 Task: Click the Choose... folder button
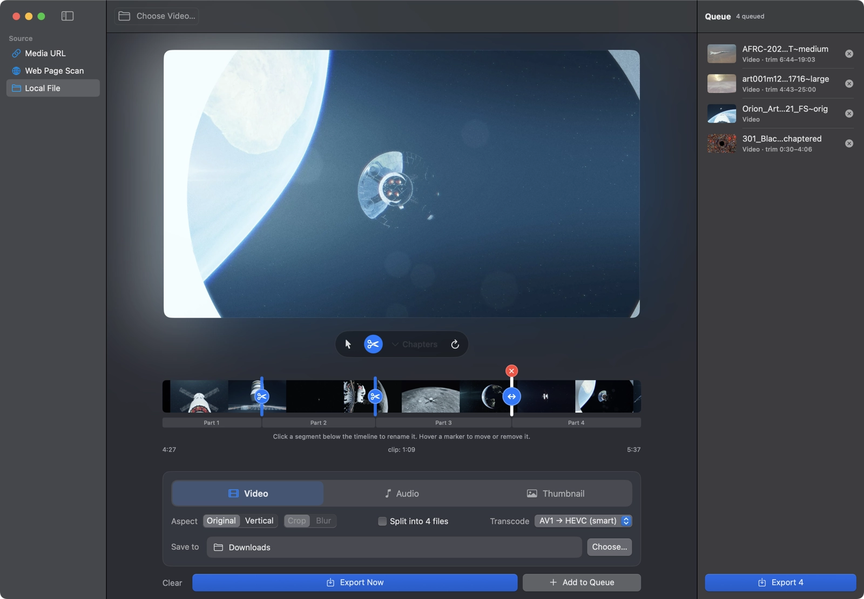[610, 547]
